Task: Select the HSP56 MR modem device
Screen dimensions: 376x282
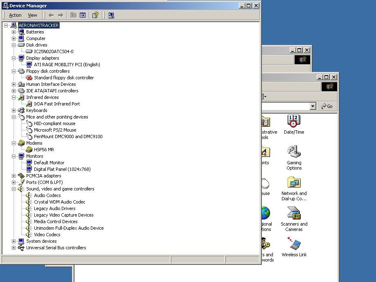Action: [44, 150]
